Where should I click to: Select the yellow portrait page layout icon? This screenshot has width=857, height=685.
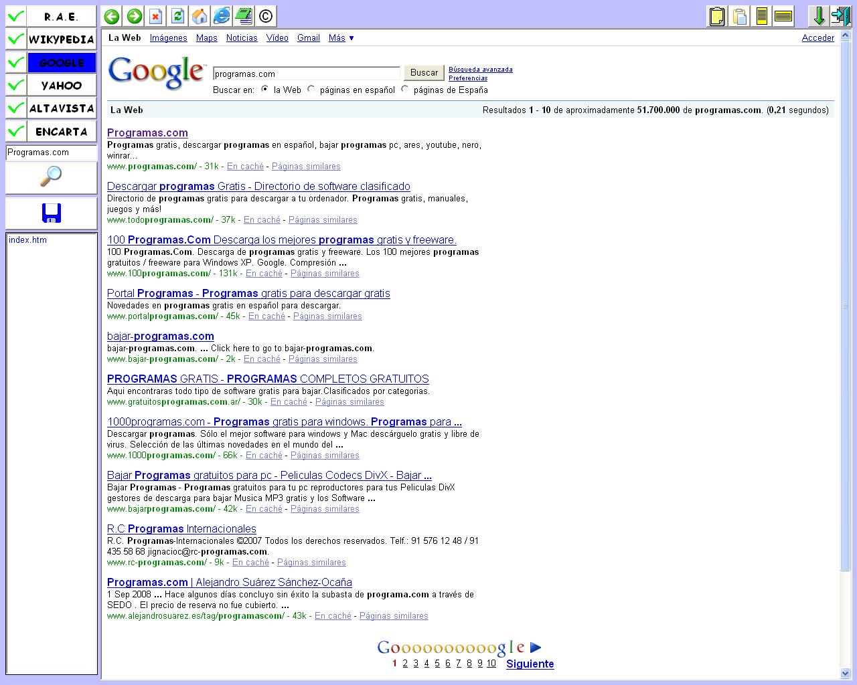coord(761,16)
